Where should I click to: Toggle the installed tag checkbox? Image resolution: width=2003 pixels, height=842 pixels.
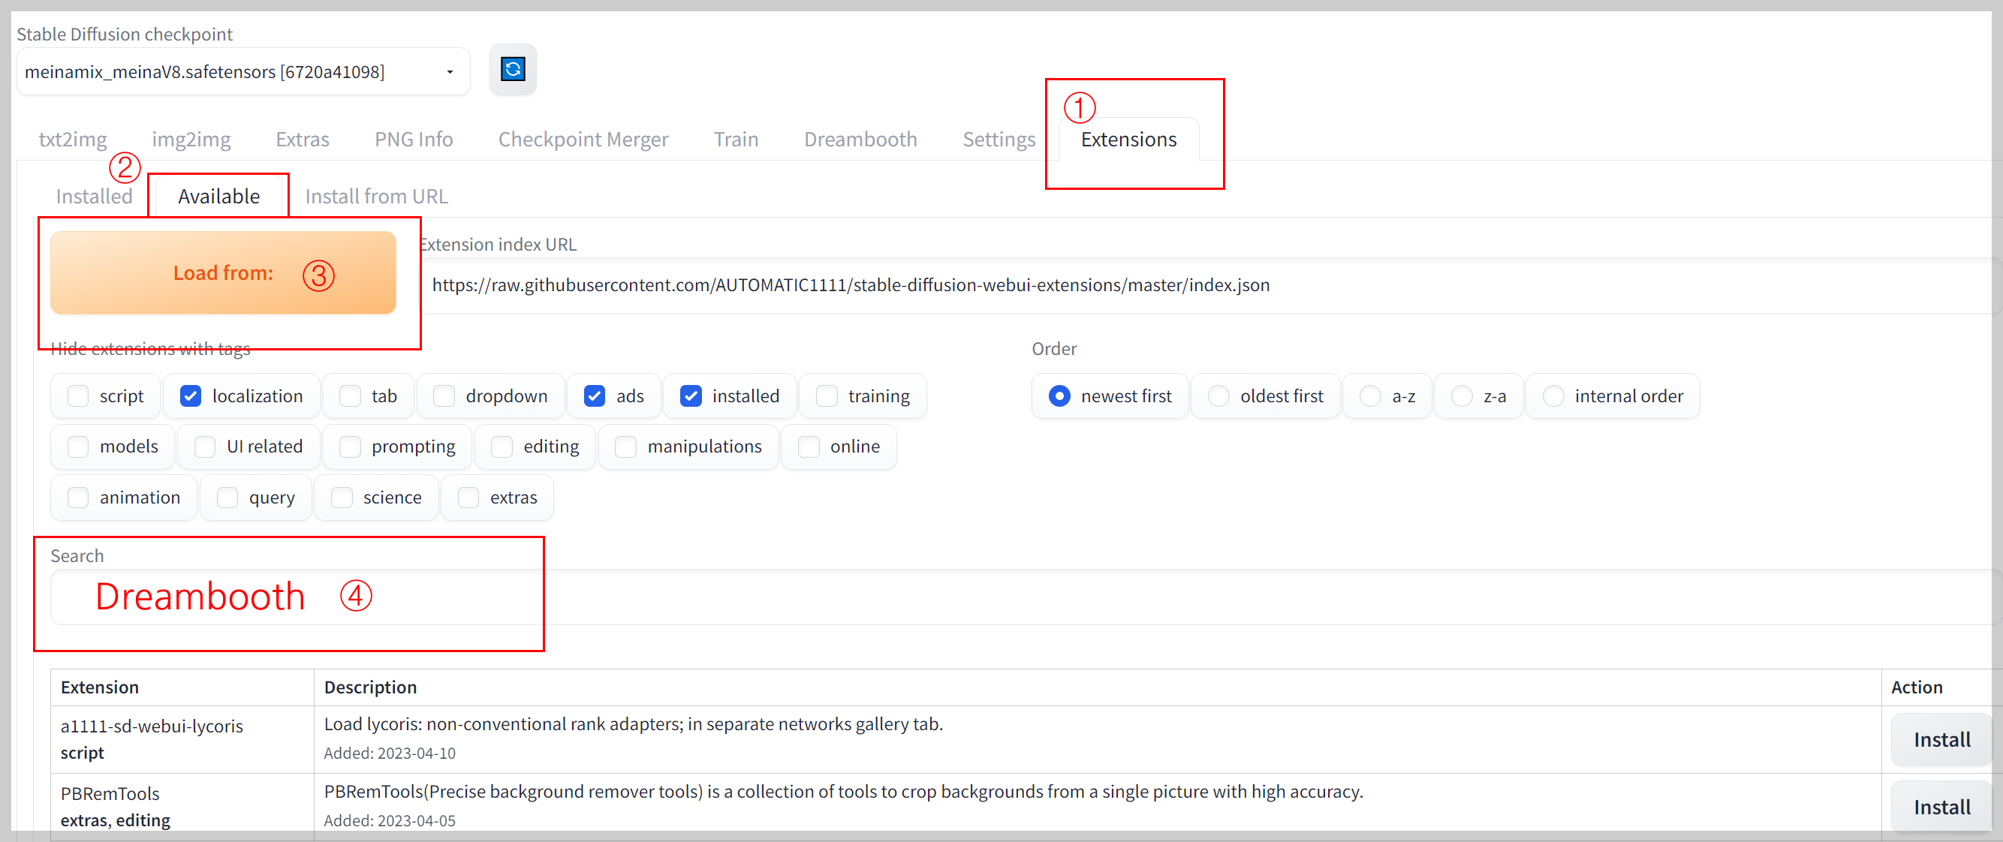[691, 395]
